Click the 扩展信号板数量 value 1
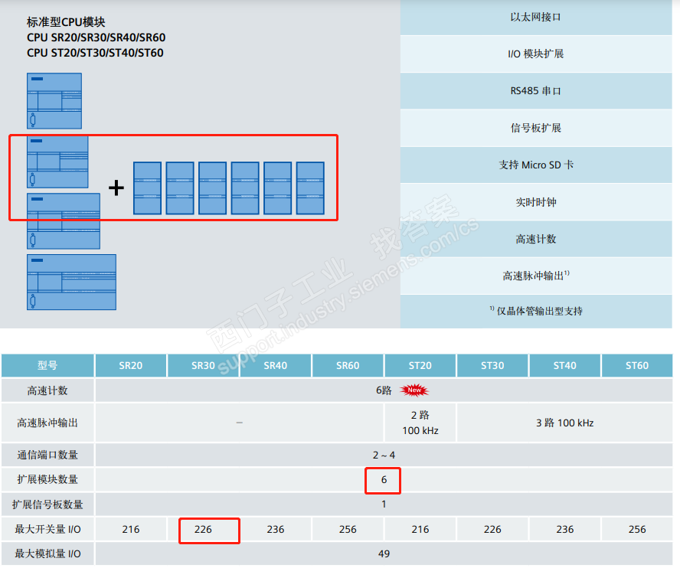The width and height of the screenshot is (680, 568). tap(384, 504)
